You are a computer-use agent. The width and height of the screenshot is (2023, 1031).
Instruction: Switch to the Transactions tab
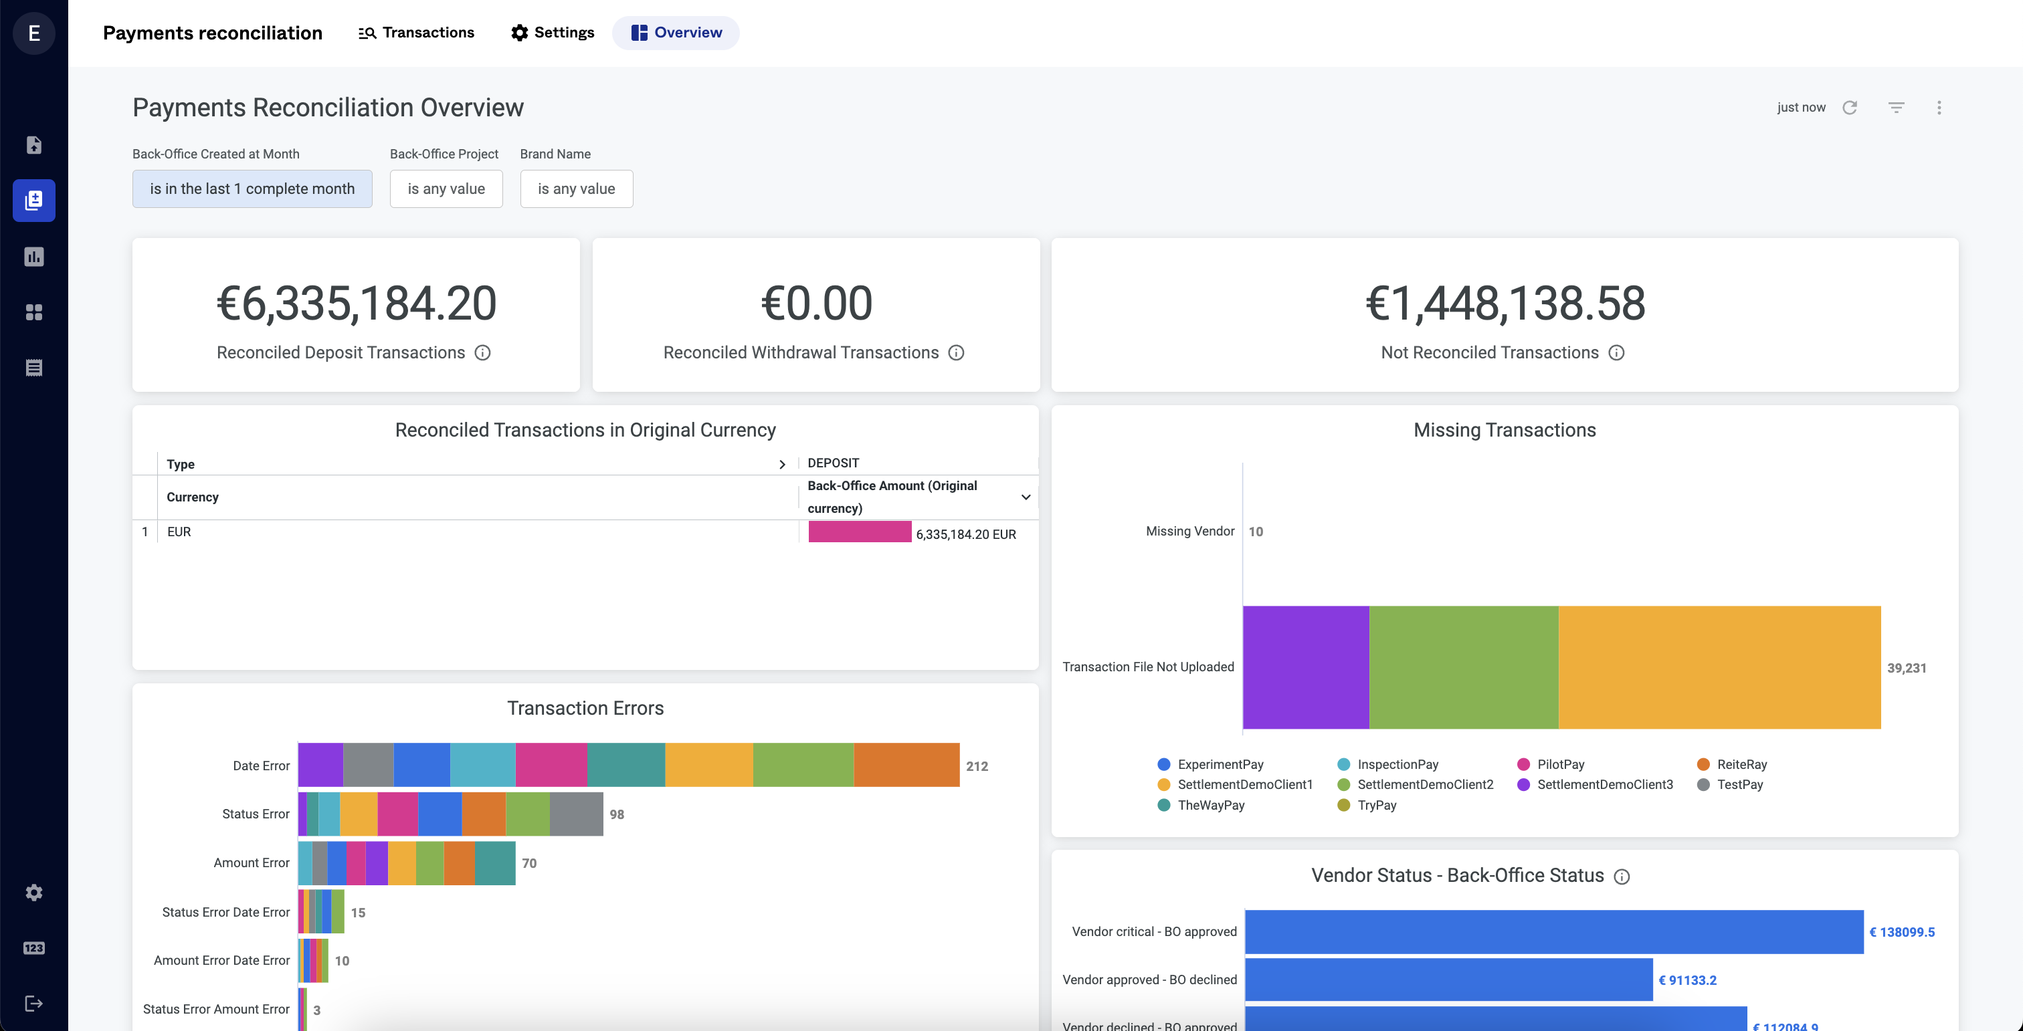[416, 32]
